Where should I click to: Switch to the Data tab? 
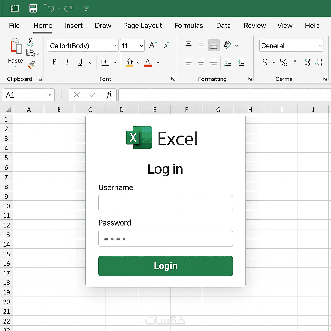tap(223, 26)
